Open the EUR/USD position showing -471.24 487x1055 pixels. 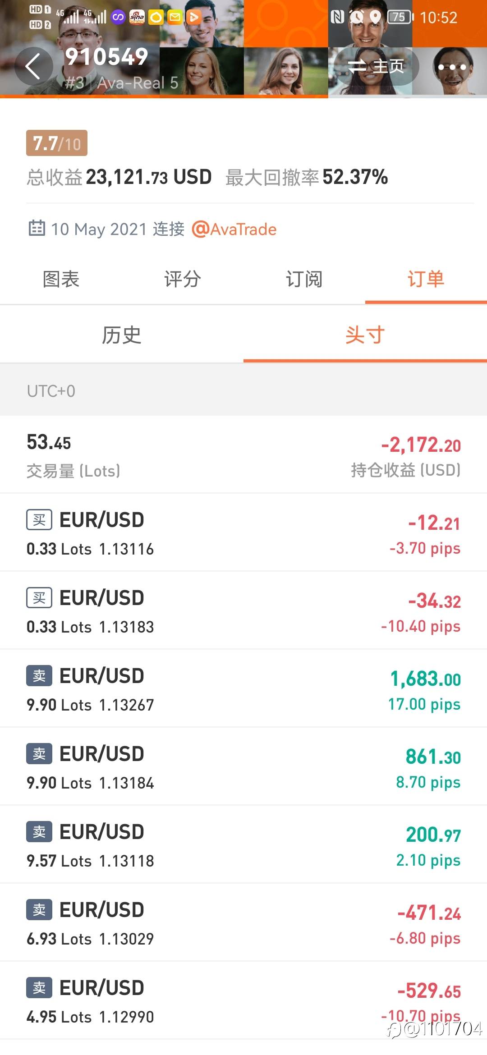pyautogui.click(x=243, y=922)
